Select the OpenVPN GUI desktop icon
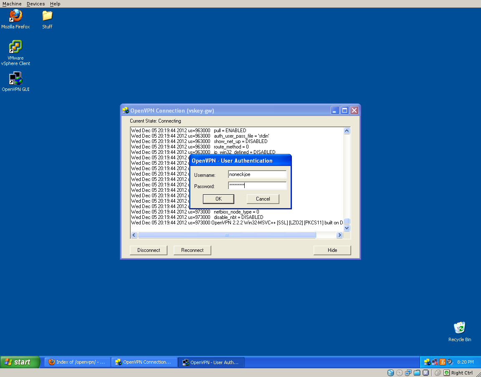This screenshot has width=481, height=377. tap(15, 81)
